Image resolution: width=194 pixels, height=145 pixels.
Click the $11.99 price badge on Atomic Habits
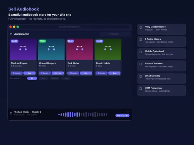click(99, 41)
